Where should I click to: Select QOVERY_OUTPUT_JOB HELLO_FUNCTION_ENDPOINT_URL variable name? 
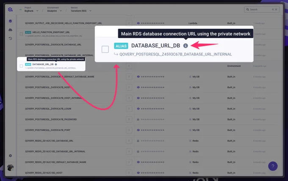click(64, 23)
